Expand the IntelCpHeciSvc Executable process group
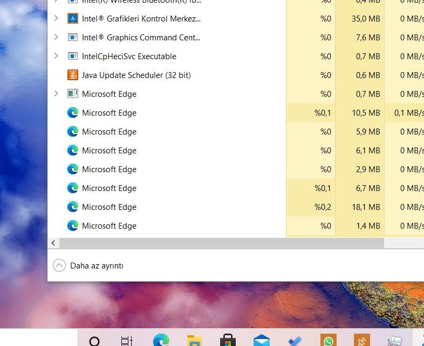 tap(56, 57)
